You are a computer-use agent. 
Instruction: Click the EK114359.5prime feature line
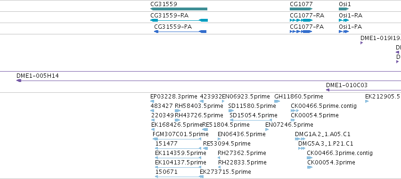pyautogui.click(x=178, y=158)
